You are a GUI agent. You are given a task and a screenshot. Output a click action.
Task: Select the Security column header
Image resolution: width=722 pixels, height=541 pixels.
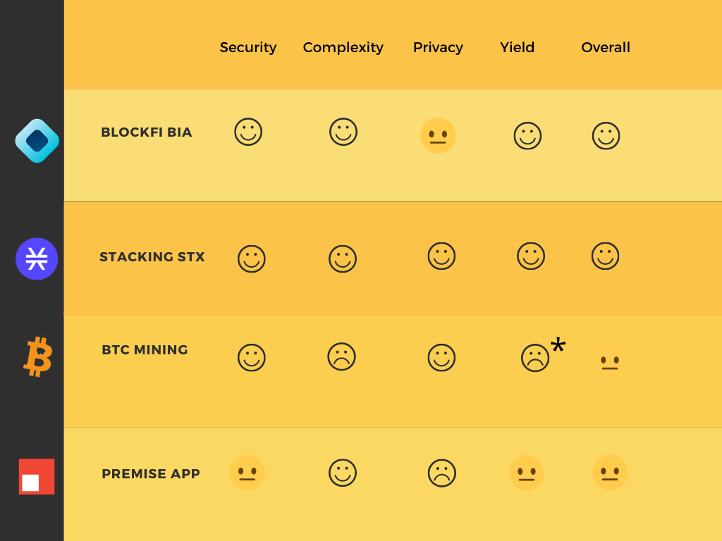point(248,47)
